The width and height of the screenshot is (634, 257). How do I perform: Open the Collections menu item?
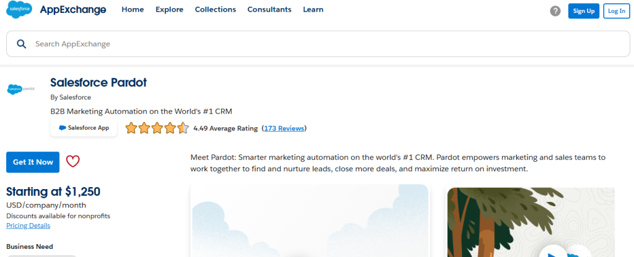[x=215, y=10]
